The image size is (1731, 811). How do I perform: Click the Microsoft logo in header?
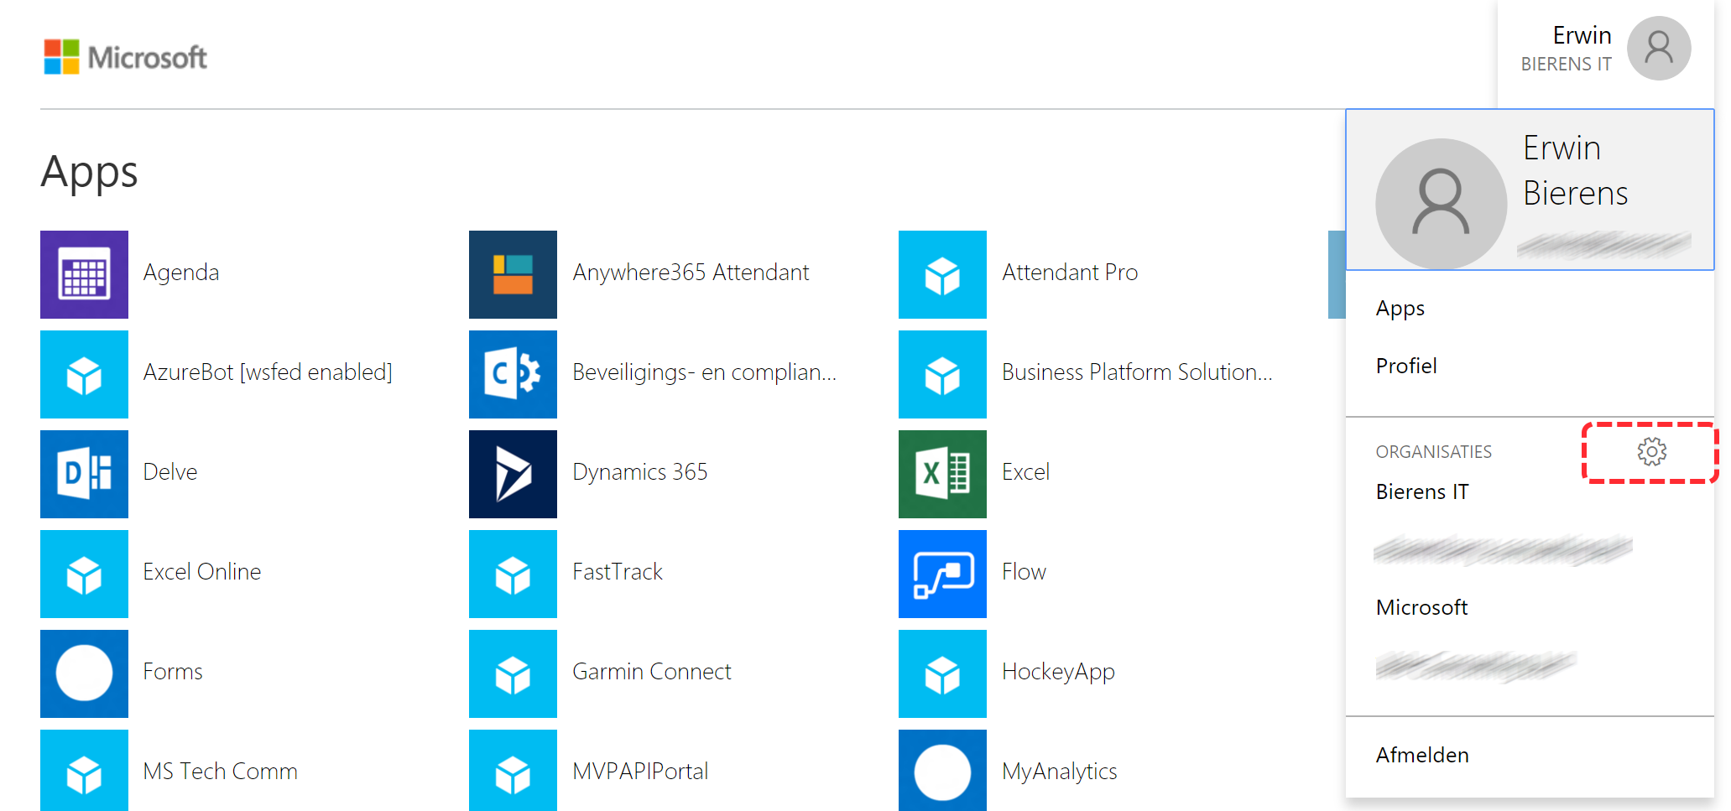[125, 57]
